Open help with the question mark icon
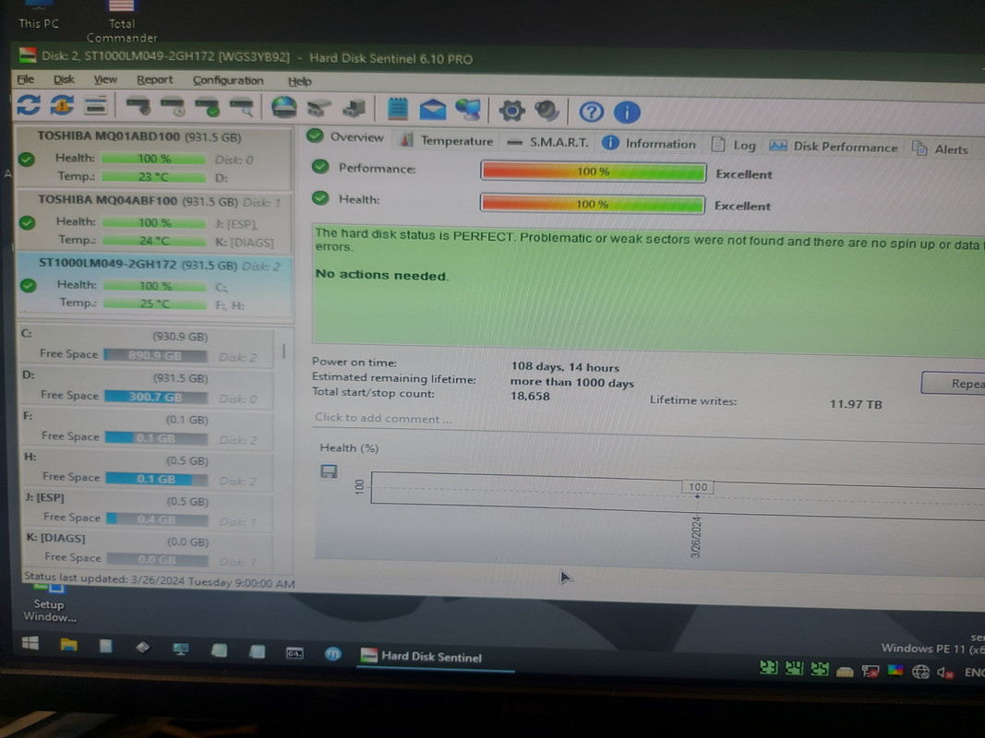985x738 pixels. (x=591, y=113)
